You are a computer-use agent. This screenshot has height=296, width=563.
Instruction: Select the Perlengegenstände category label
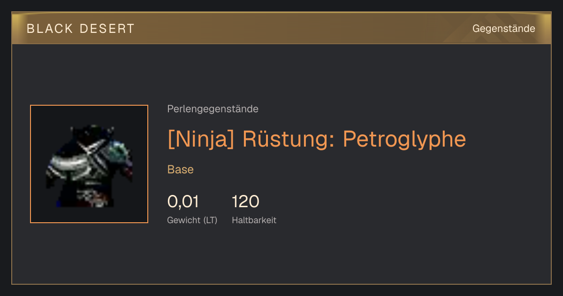(213, 109)
